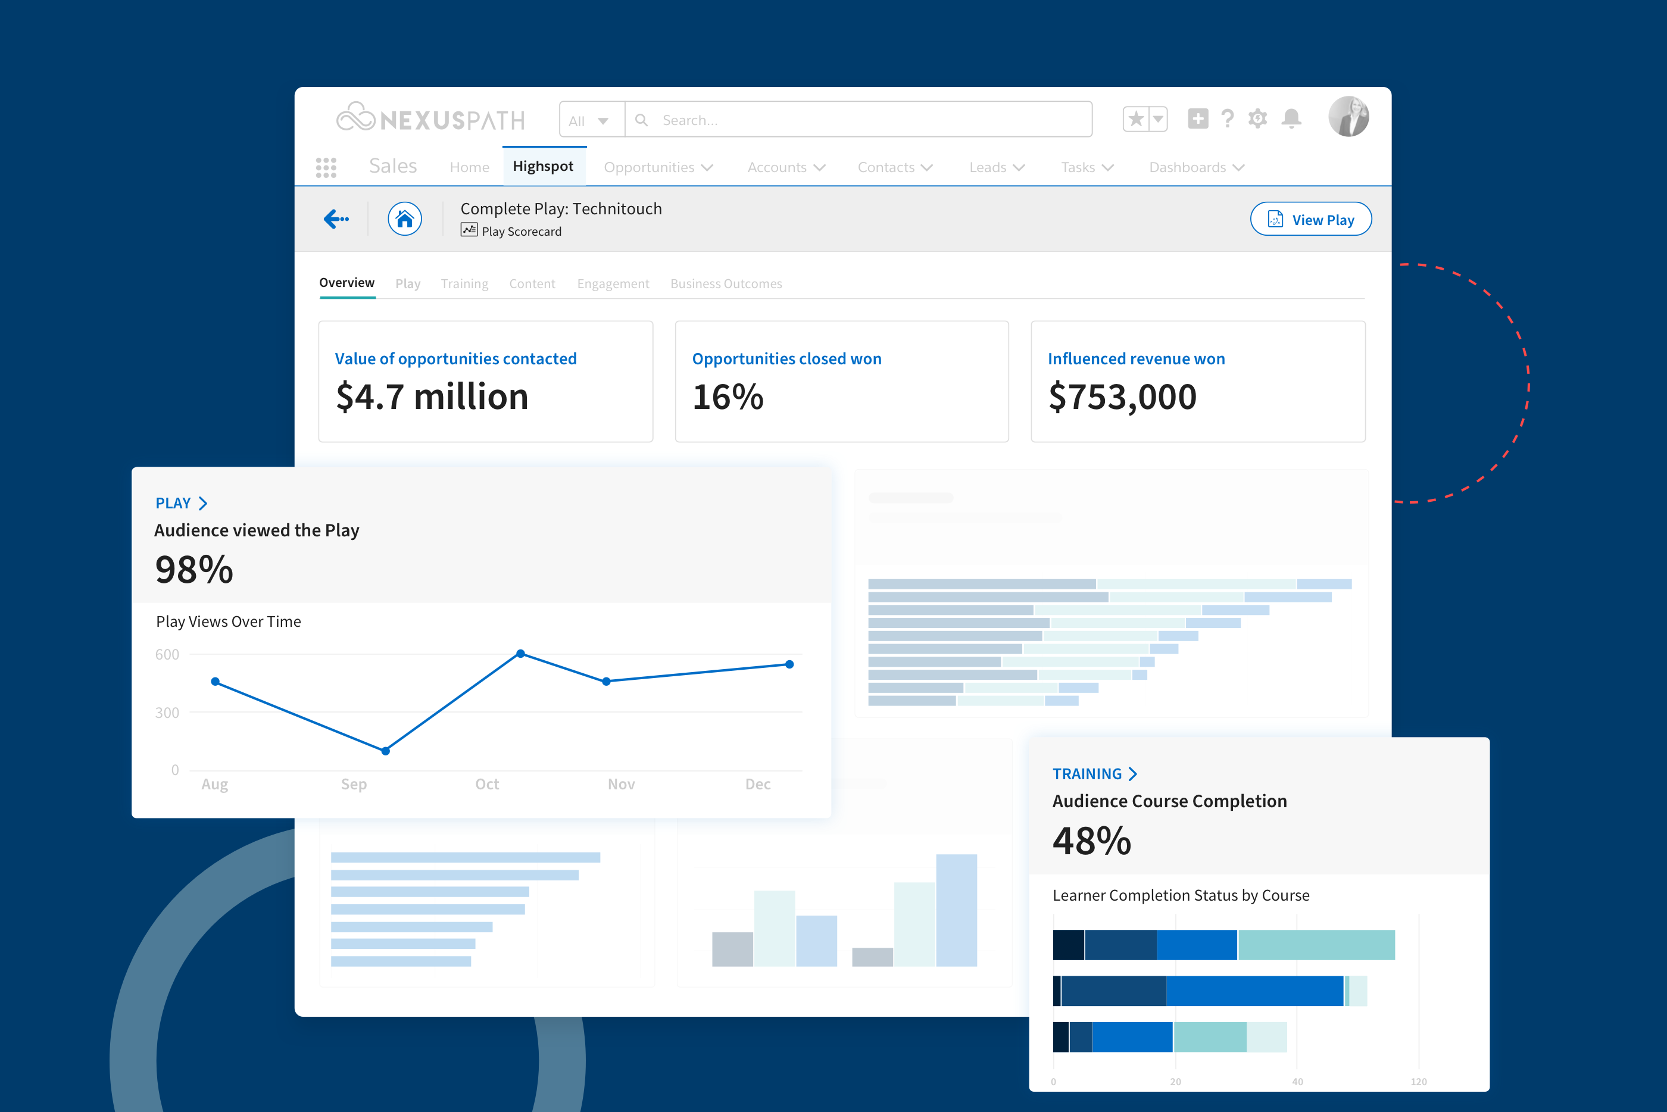Open the Highspot navigation tab
Viewport: 1667px width, 1112px height.
click(544, 166)
